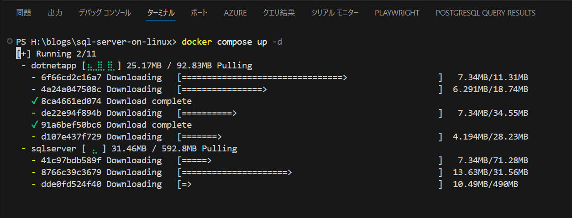Select the デバッグ コンソール tab
Screen dimensions: 572x218
coord(105,13)
